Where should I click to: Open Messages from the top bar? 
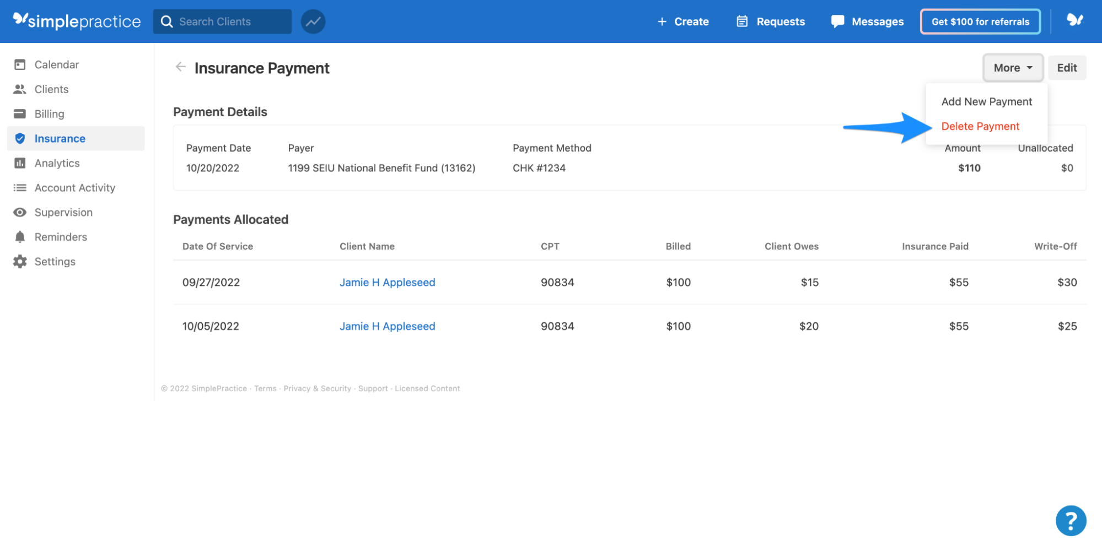[877, 21]
